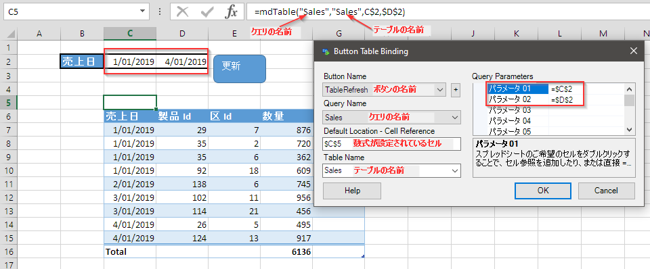Viewport: 650px width, 269px height.
Task: Select total value 6136
Action: click(x=286, y=251)
